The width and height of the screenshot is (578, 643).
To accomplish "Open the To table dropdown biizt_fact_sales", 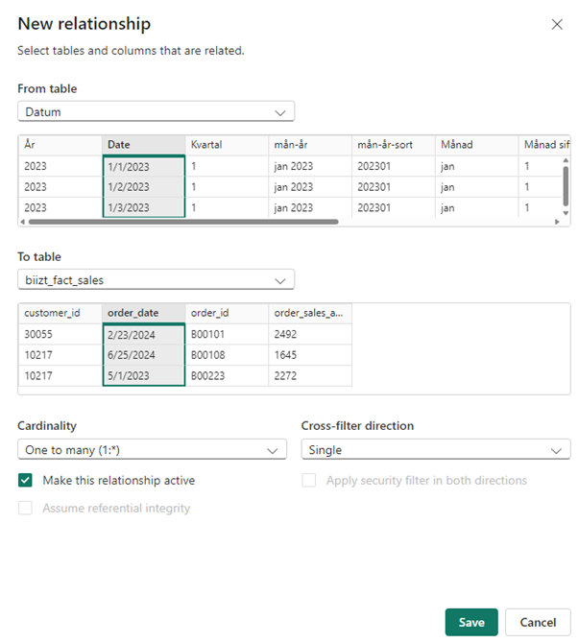I will click(x=156, y=280).
